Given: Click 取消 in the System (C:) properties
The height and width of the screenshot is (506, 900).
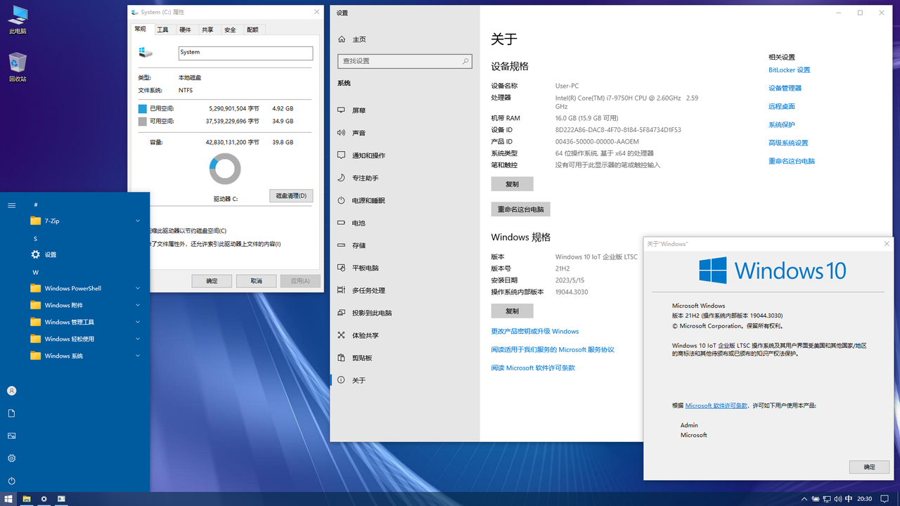Looking at the screenshot, I should 256,281.
